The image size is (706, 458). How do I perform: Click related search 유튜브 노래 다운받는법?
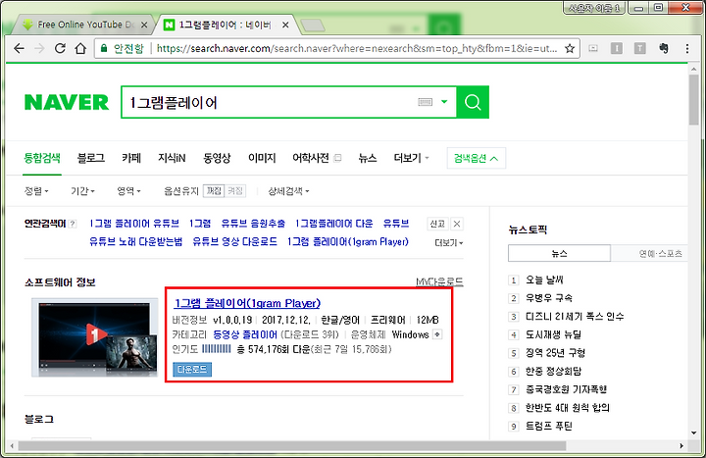point(135,242)
